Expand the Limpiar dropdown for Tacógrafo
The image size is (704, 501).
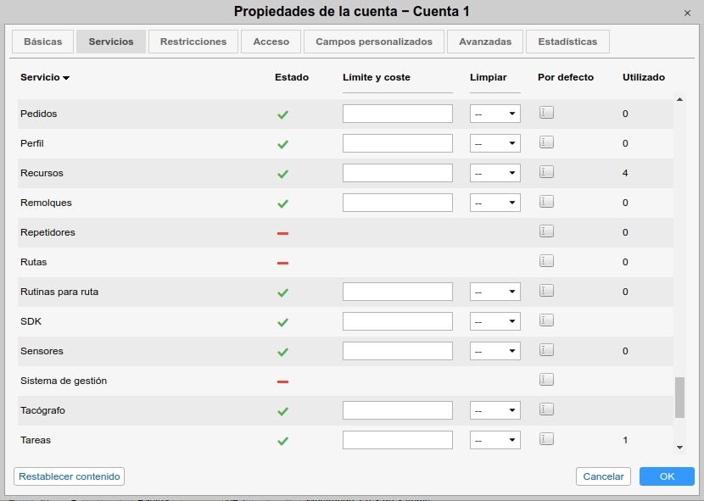pos(495,410)
